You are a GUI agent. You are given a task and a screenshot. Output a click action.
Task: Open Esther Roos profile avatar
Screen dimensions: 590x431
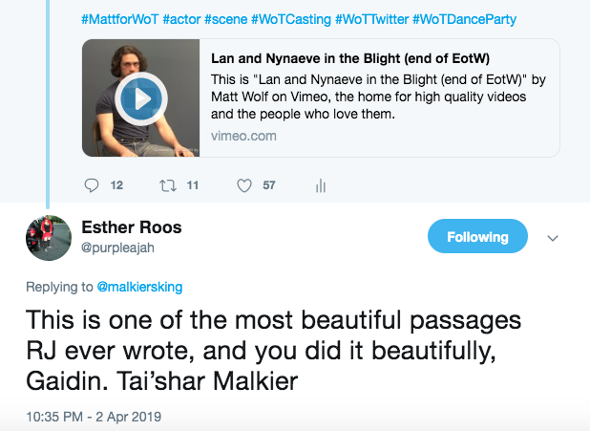[48, 239]
